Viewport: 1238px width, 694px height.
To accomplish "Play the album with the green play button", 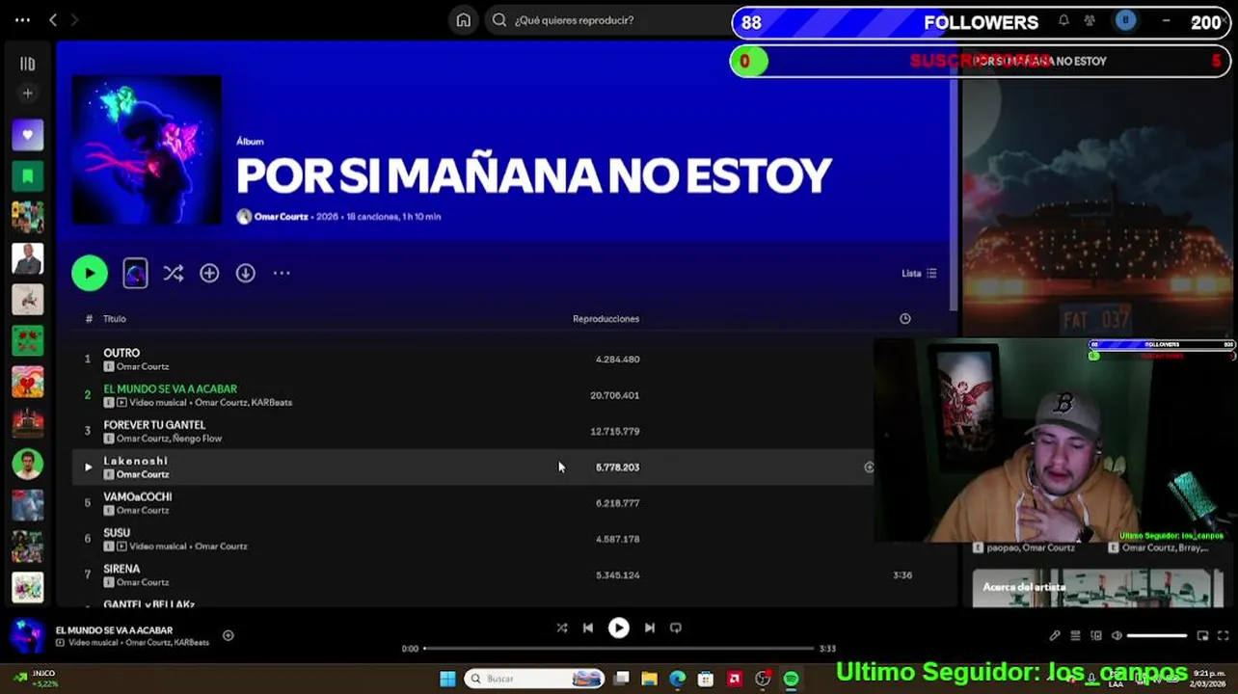I will pyautogui.click(x=90, y=274).
